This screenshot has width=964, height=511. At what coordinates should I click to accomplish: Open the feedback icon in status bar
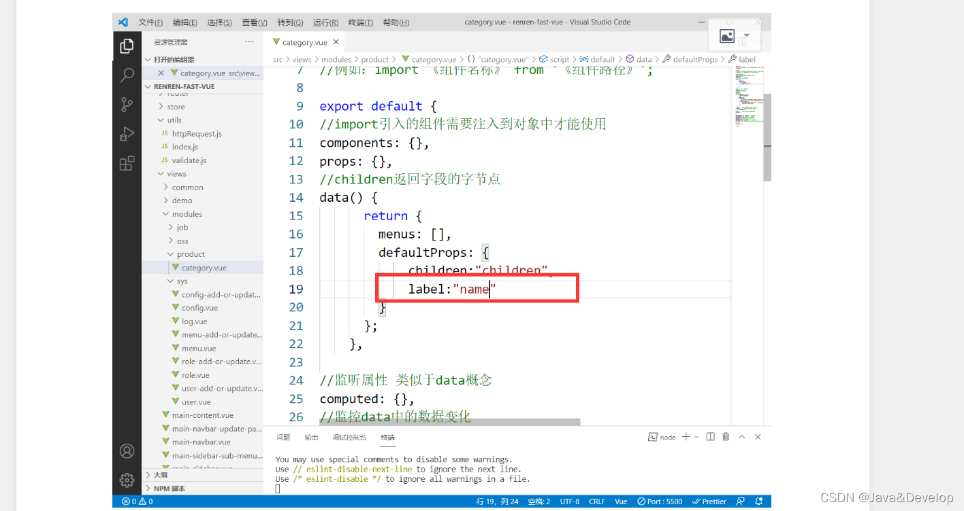pos(741,501)
